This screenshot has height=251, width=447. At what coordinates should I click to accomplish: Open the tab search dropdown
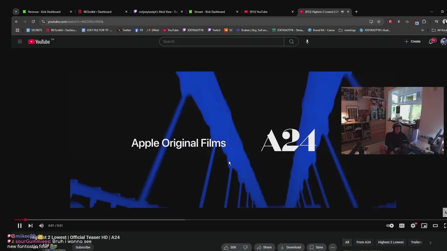click(16, 12)
